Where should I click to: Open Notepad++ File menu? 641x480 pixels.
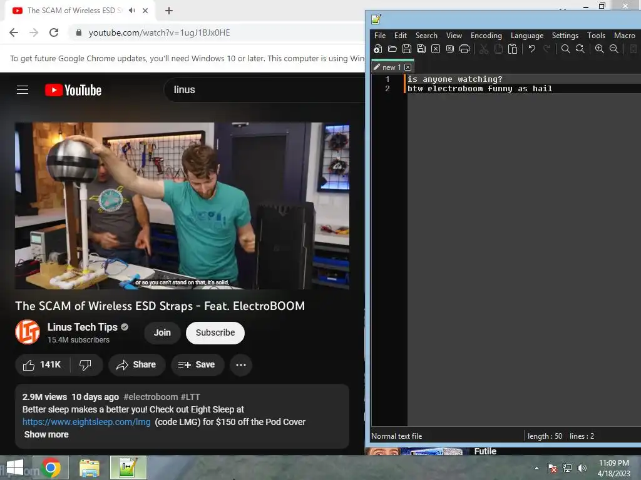point(380,36)
